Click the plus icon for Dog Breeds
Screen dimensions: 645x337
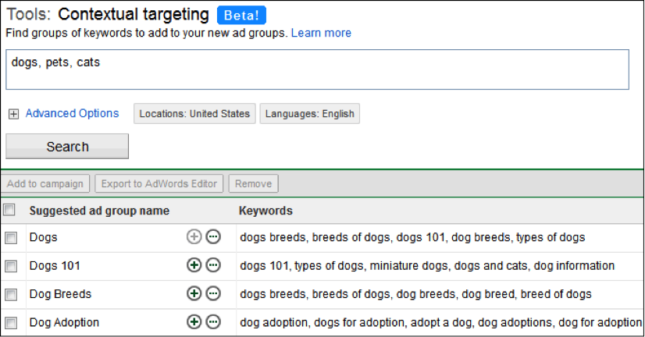[194, 293]
